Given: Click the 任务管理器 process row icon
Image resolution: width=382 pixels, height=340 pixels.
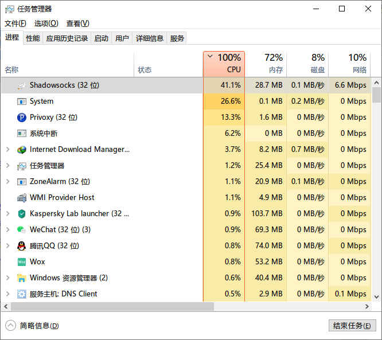Looking at the screenshot, I should [22, 166].
